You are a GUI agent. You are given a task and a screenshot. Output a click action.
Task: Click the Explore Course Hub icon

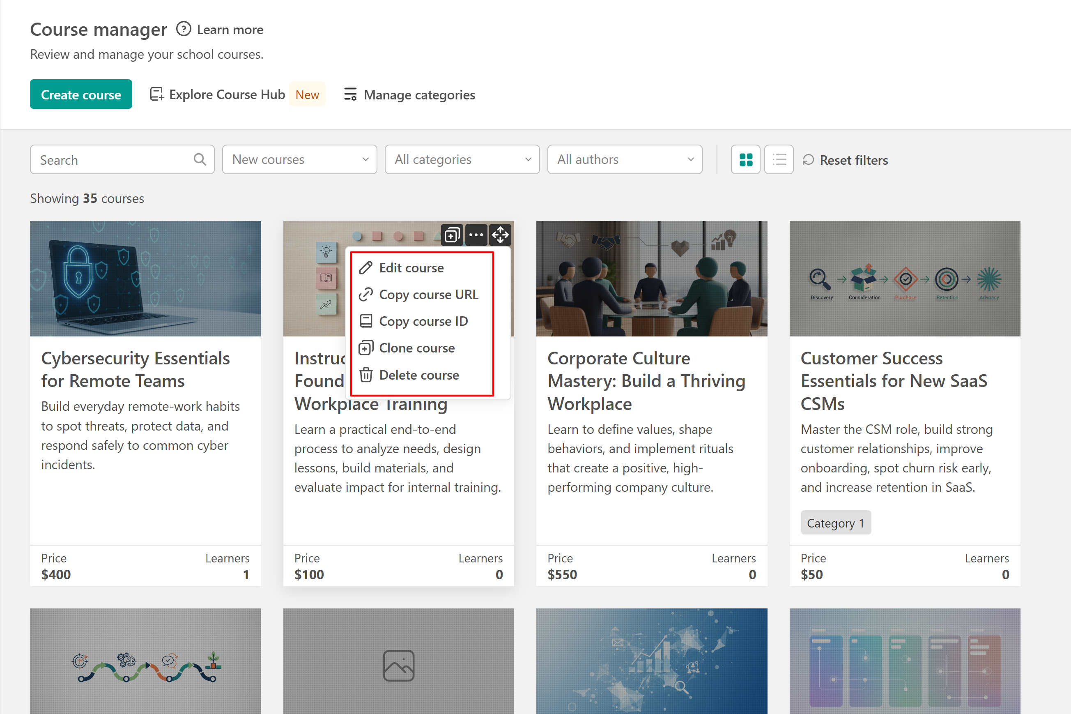156,94
